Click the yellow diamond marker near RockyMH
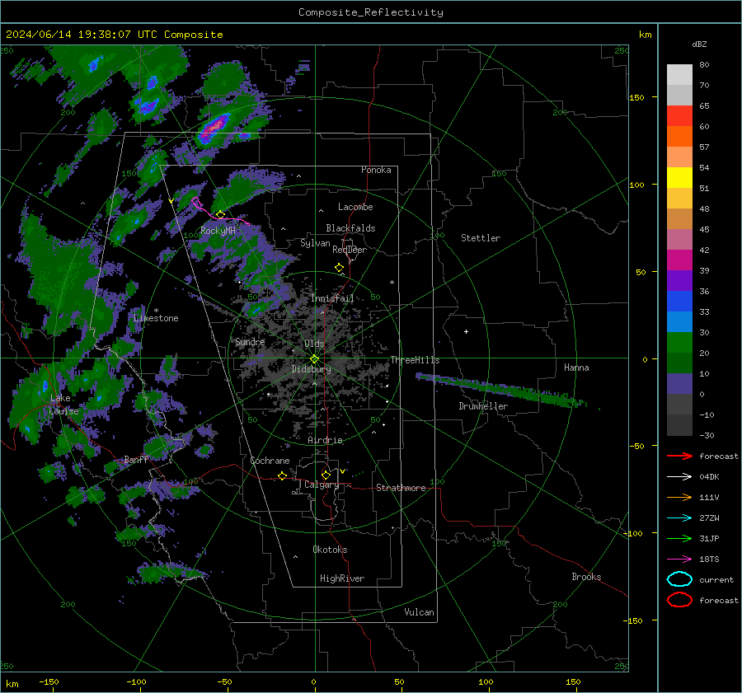Image resolution: width=742 pixels, height=693 pixels. click(x=220, y=215)
